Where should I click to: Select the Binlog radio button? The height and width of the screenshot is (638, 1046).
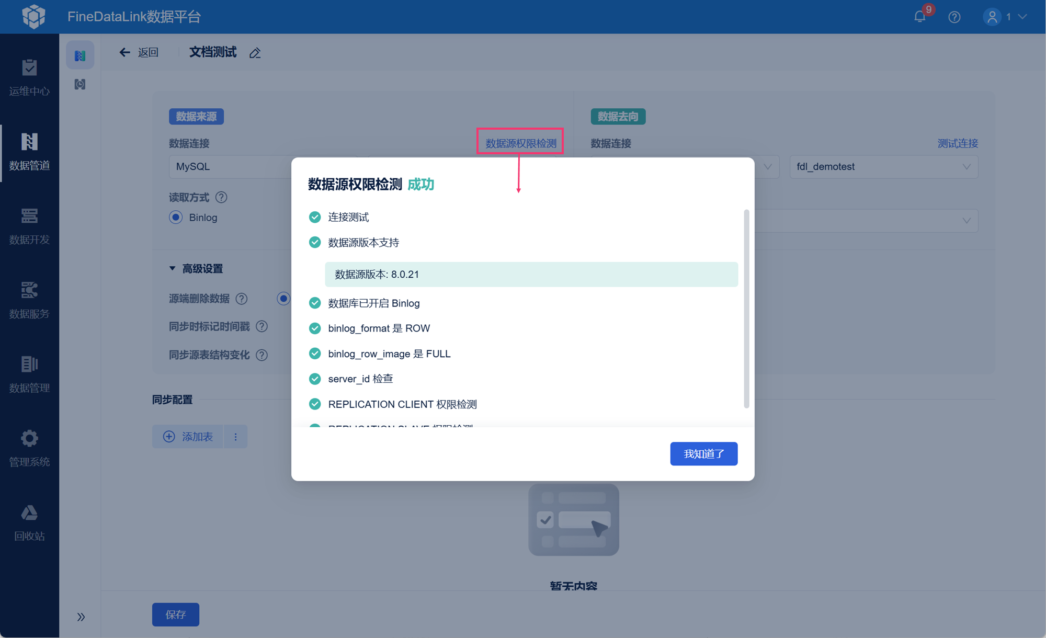point(176,218)
